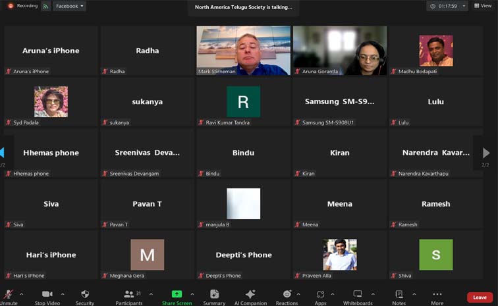
Task: Expand audio options arrow beside Unmute
Action: [21, 294]
